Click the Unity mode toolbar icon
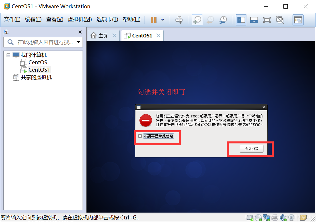 coord(280,20)
